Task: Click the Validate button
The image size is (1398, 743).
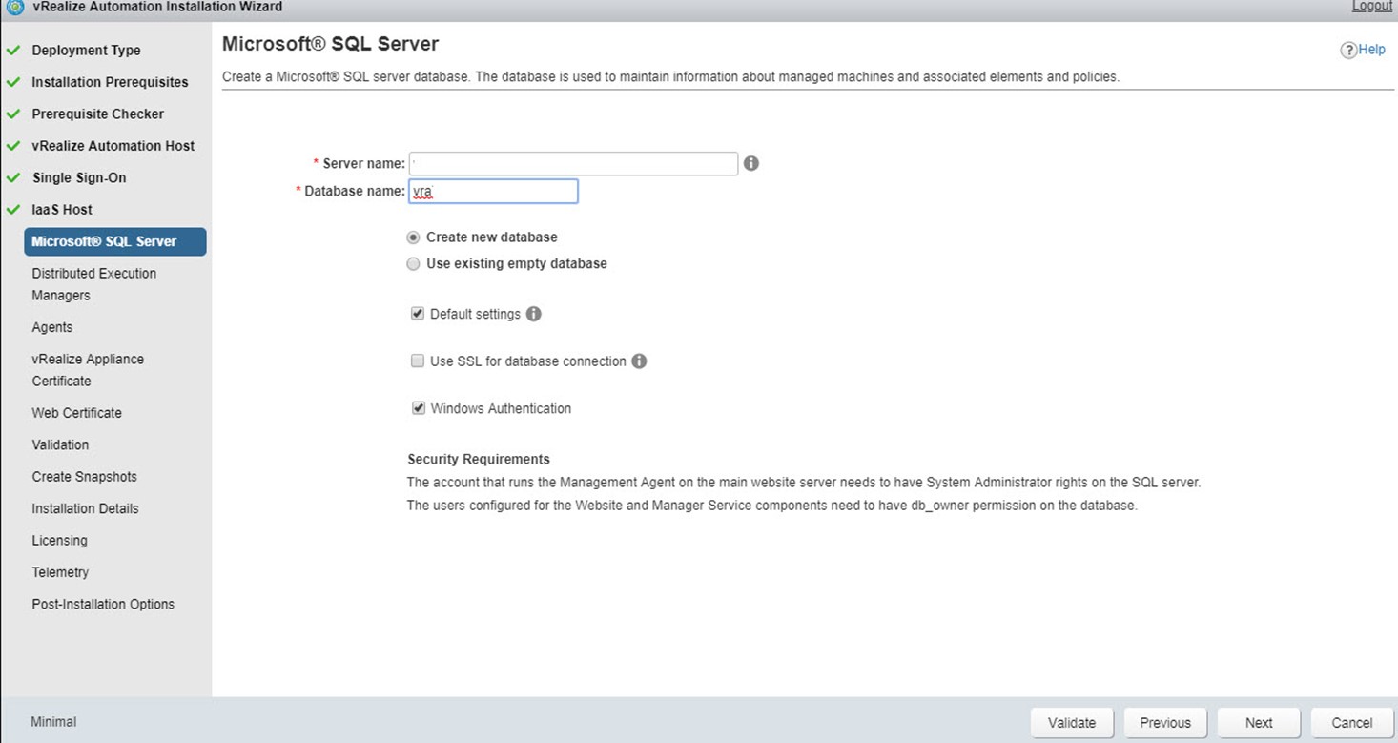Action: tap(1072, 722)
